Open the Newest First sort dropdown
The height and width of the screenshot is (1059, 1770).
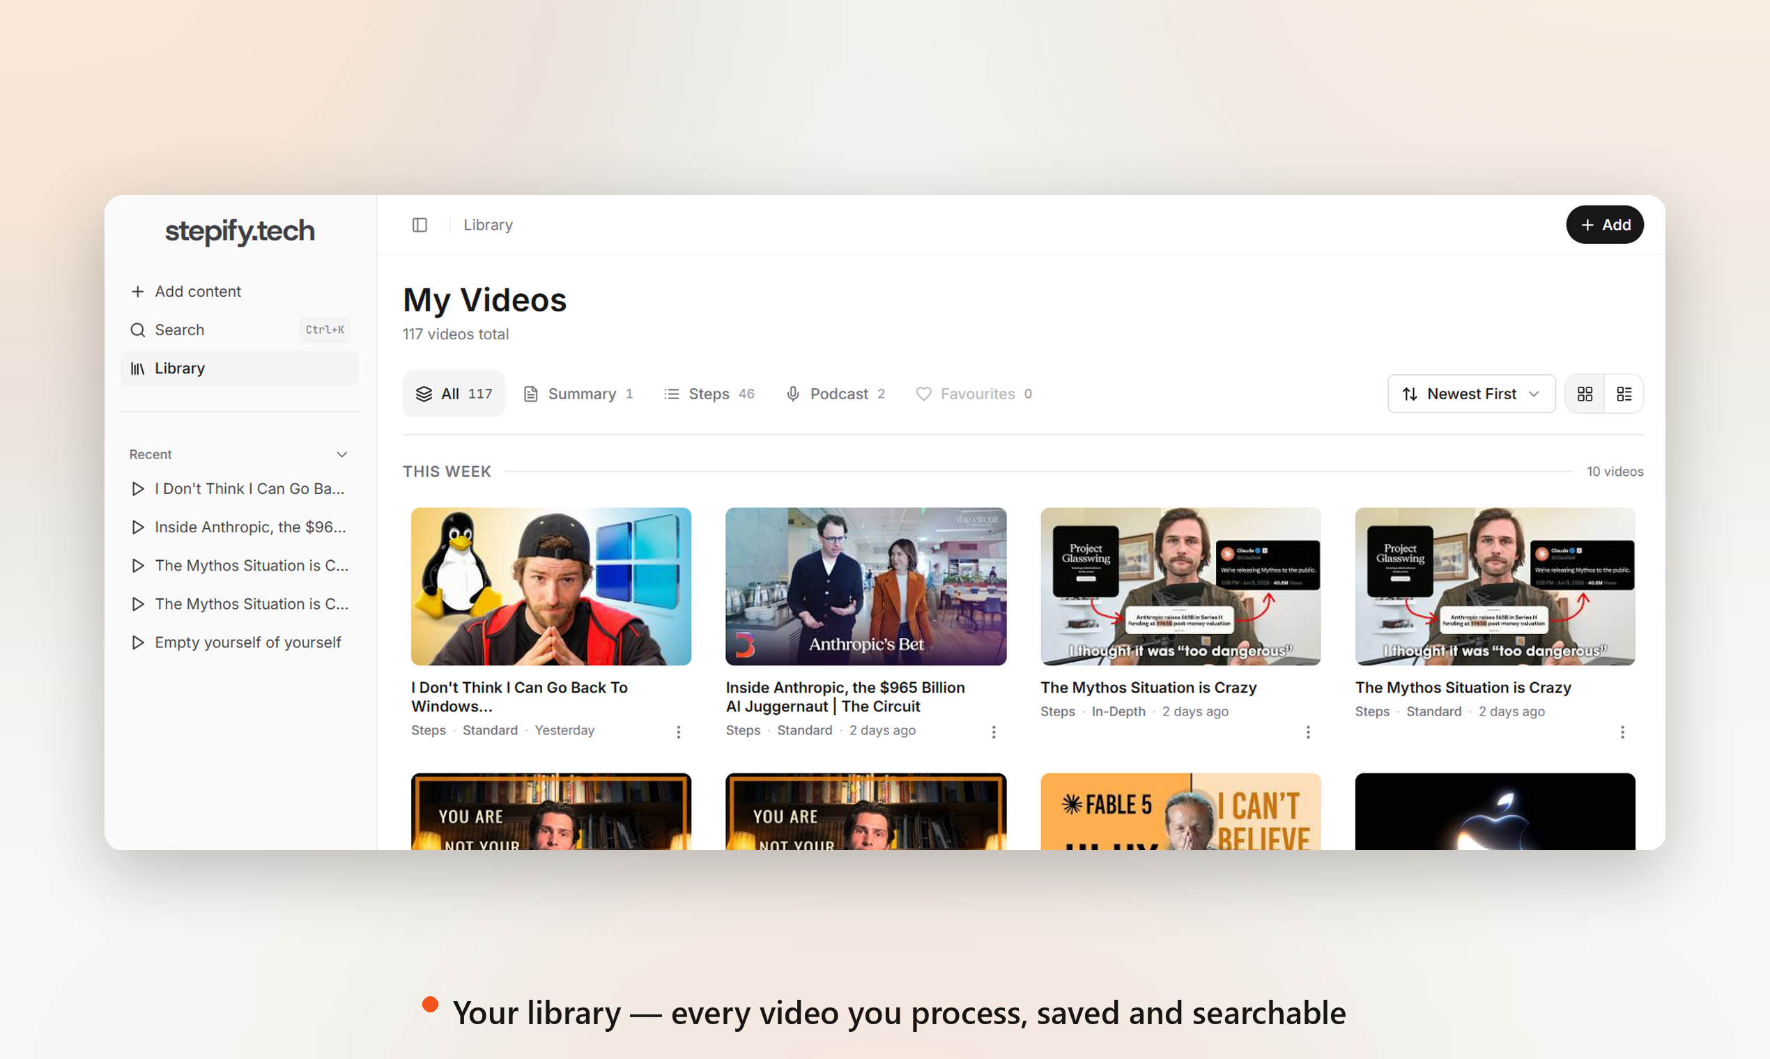1471,394
